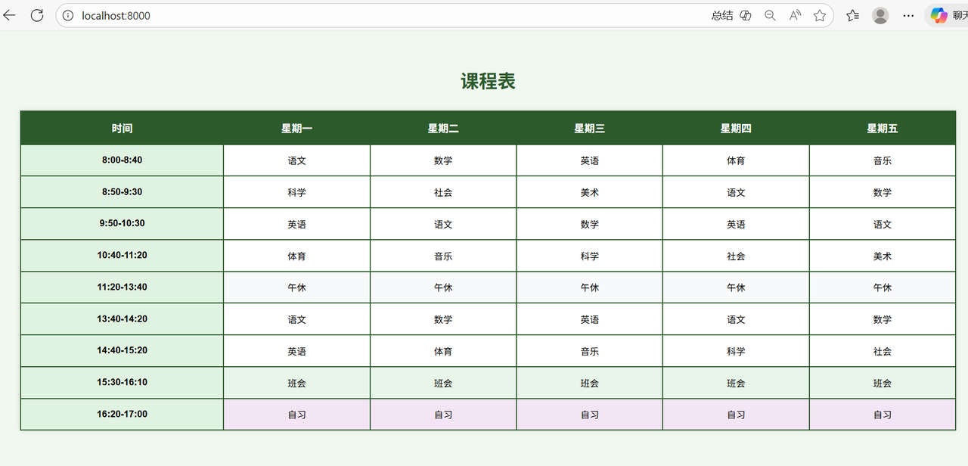Click the Copilot 总结 (summarize) icon
Screen dimensions: 968x466
[x=722, y=15]
